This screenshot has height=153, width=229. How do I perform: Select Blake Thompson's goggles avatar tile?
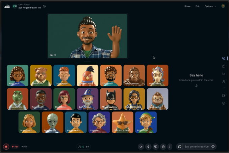pos(134,99)
